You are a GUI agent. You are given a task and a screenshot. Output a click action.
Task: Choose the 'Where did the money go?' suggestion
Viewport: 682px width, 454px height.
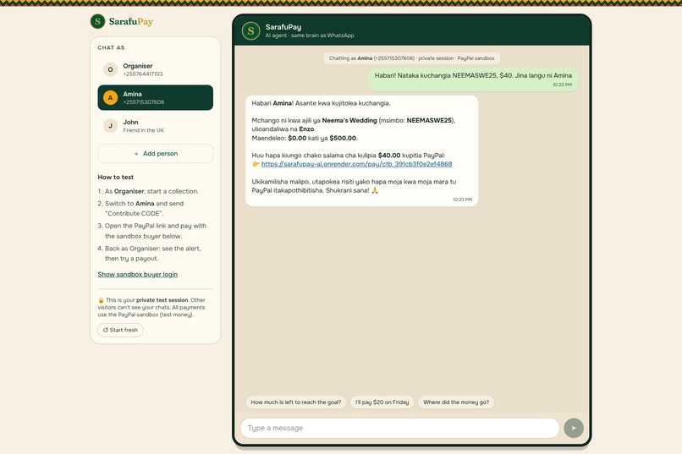(456, 402)
